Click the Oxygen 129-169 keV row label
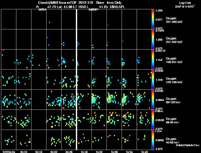This screenshot has height=153, width=201. [x=174, y=80]
